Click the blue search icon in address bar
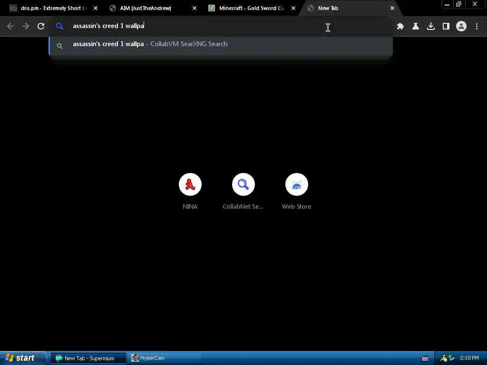487x365 pixels. point(59,27)
